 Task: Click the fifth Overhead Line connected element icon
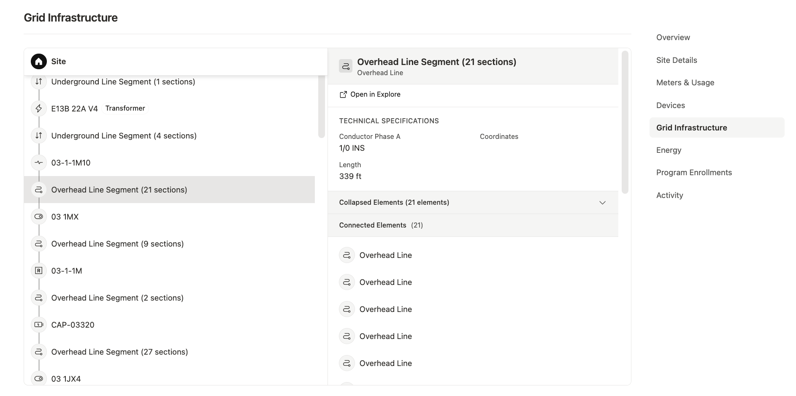pos(347,363)
